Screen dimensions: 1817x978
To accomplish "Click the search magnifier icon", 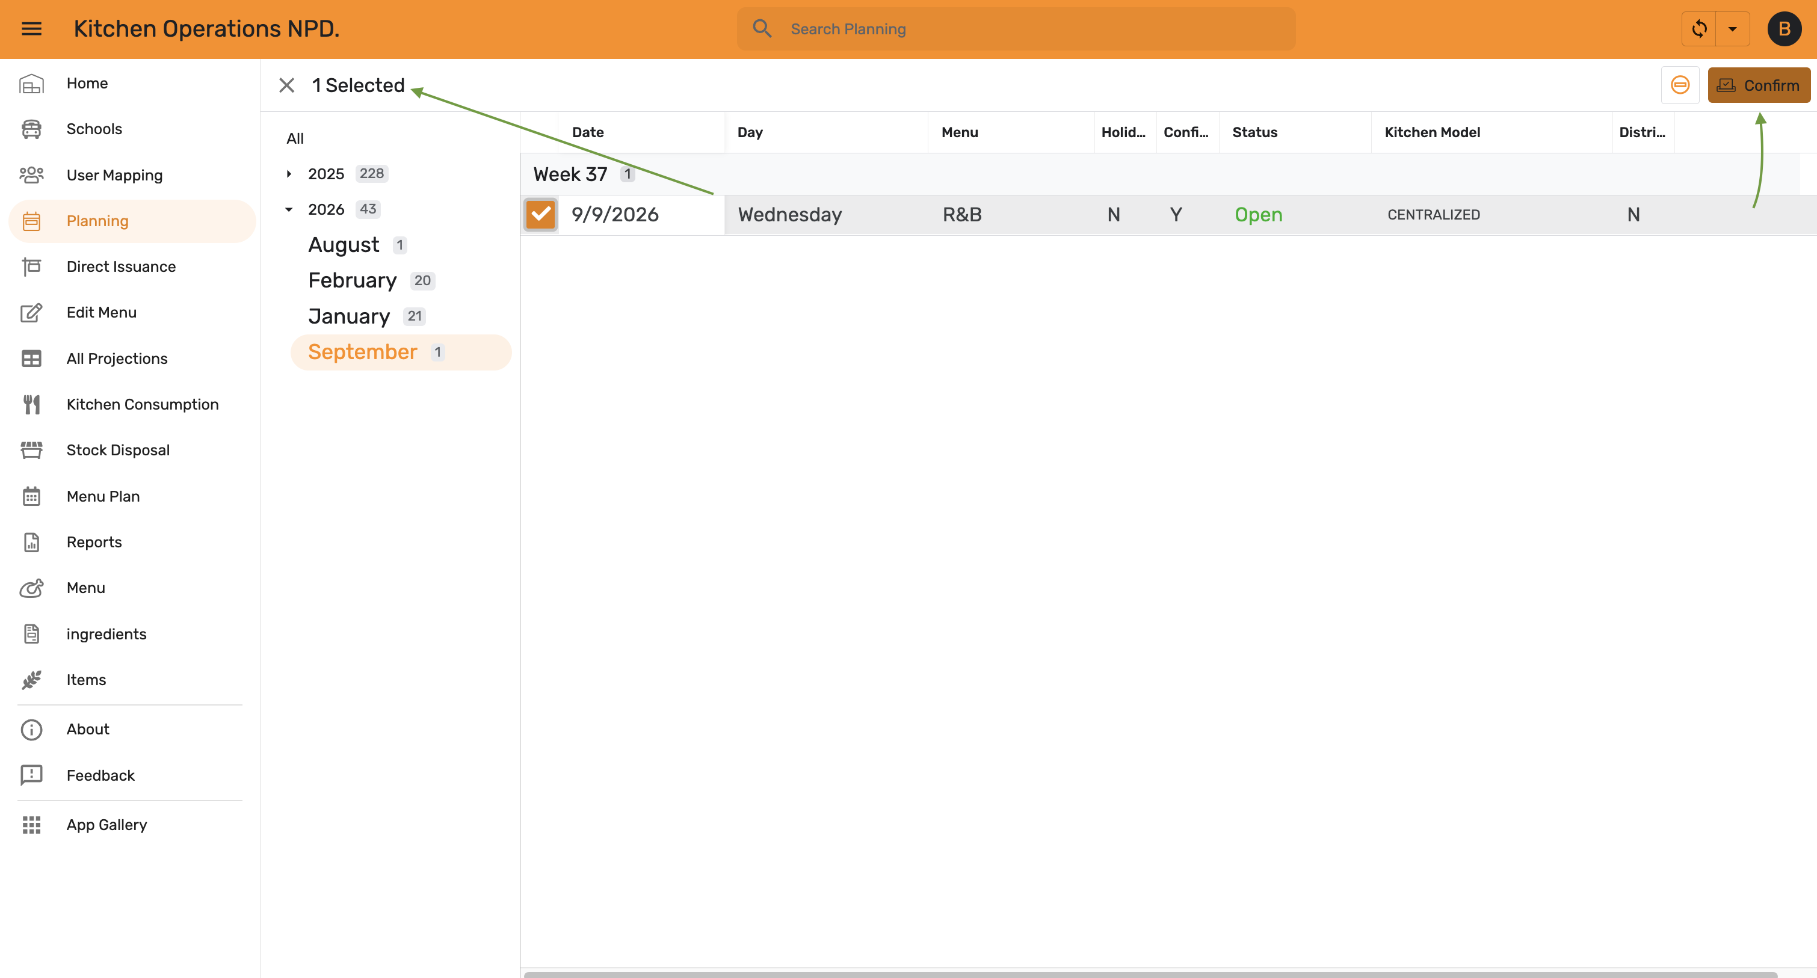I will 762,29.
